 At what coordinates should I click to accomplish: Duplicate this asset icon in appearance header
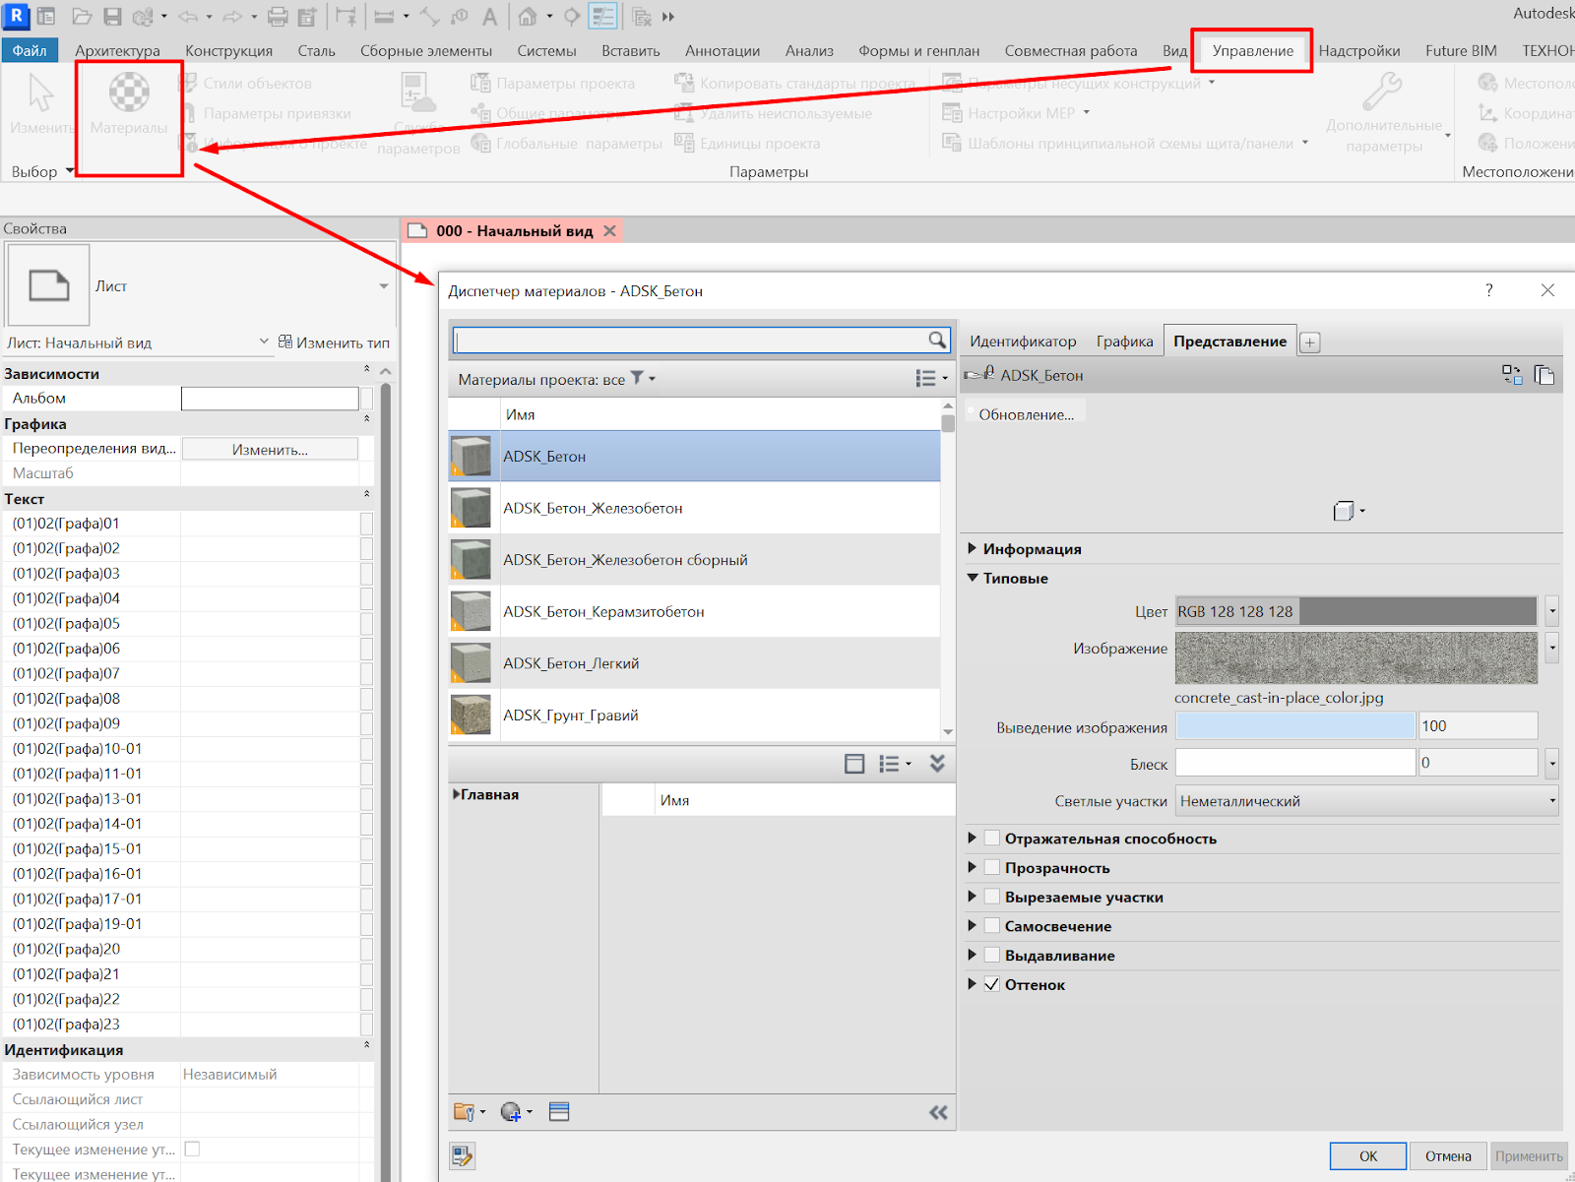(1544, 375)
